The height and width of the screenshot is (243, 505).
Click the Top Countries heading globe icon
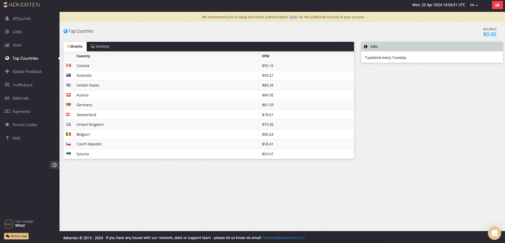pyautogui.click(x=66, y=31)
